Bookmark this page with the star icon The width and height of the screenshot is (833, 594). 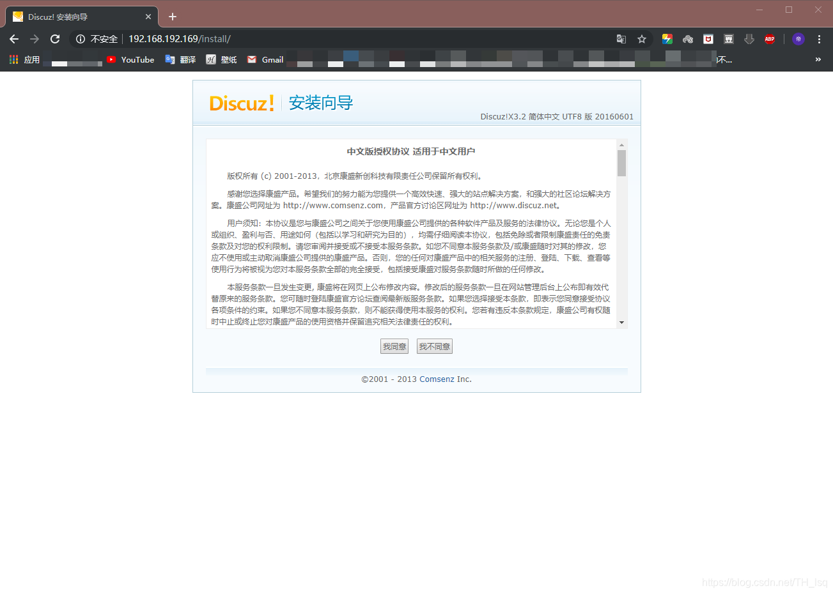click(x=642, y=39)
